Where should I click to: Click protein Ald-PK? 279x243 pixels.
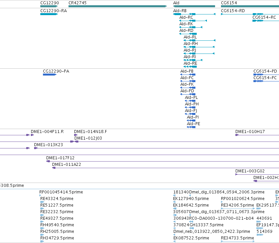(187, 84)
